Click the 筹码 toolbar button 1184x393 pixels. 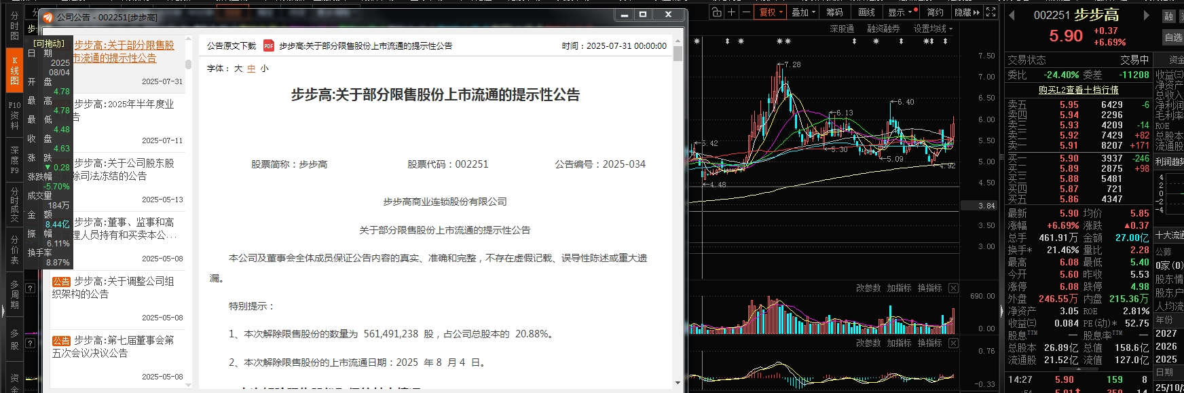(834, 12)
